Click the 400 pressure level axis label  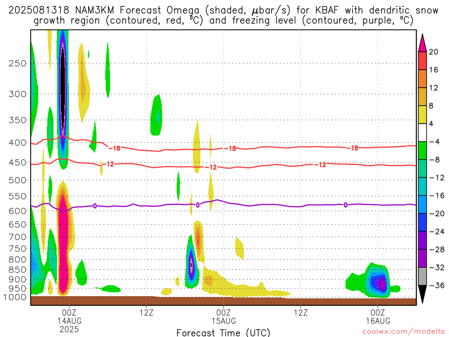pyautogui.click(x=18, y=143)
